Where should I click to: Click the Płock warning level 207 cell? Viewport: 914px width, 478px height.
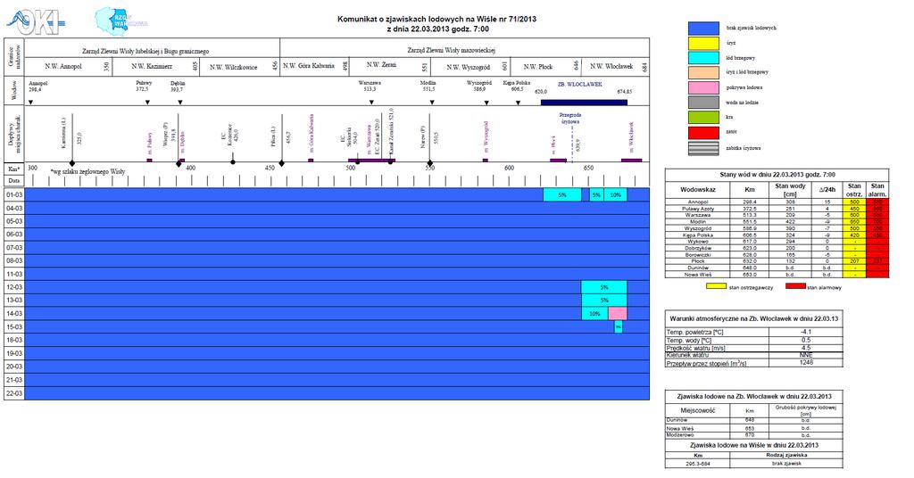click(x=854, y=261)
